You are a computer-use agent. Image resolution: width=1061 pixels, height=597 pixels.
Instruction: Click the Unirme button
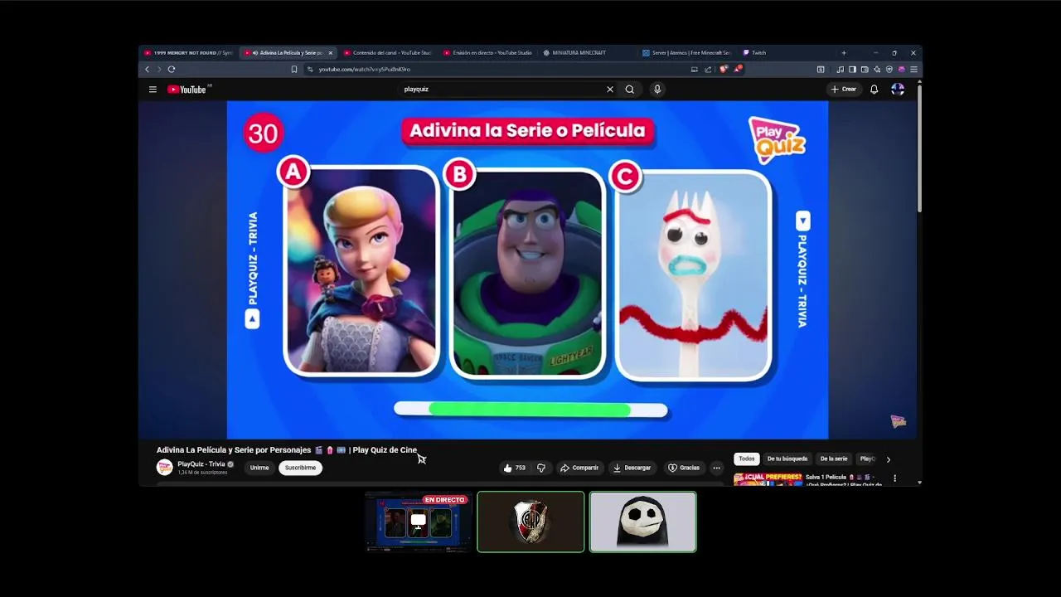[x=259, y=468]
